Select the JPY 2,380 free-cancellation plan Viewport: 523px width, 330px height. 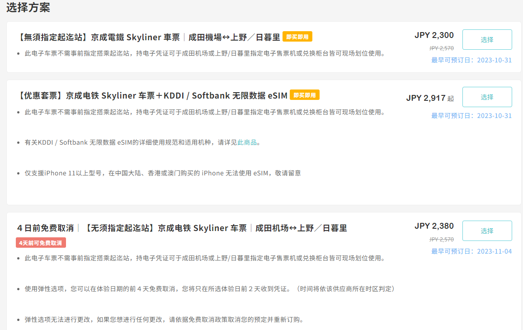coord(487,231)
